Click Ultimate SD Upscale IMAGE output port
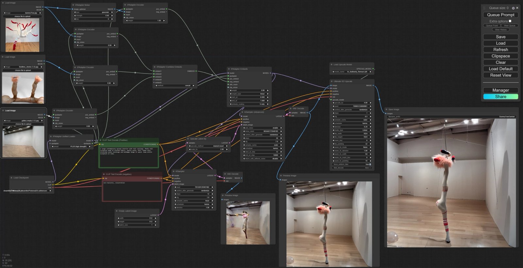Image resolution: width=523 pixels, height=268 pixels. [x=373, y=86]
